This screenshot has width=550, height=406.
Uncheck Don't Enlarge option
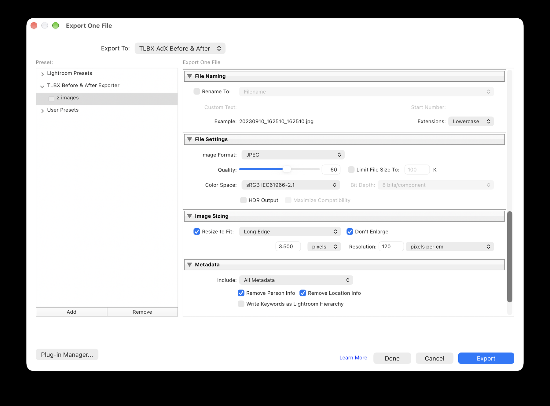pos(350,232)
